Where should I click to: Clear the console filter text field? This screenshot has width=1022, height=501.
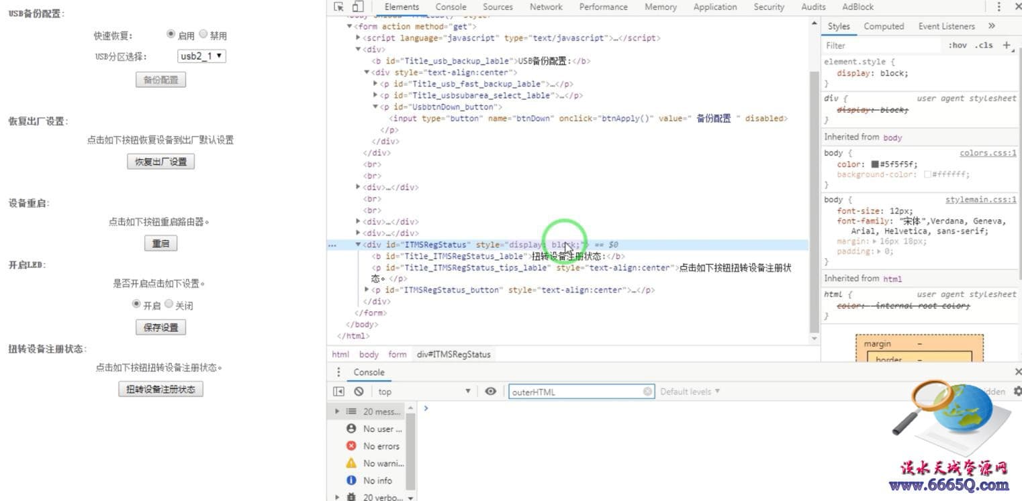coord(647,392)
